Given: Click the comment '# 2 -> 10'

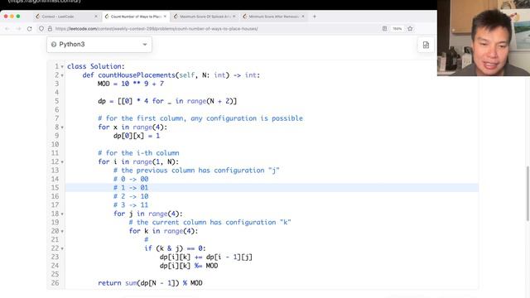Looking at the screenshot, I should 131,196.
